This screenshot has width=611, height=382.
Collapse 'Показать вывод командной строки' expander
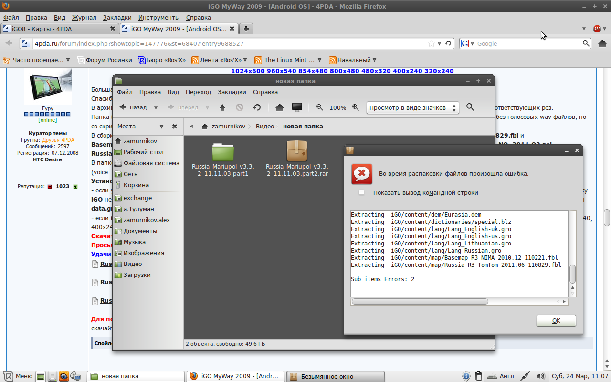tap(361, 192)
